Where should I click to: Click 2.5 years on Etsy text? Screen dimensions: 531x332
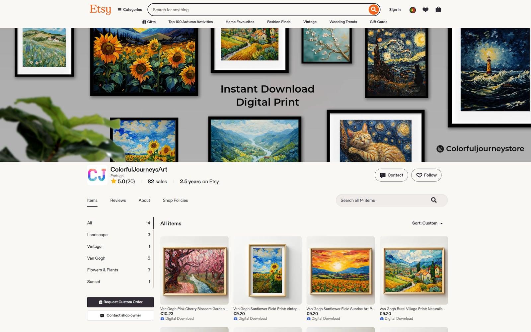coord(199,182)
